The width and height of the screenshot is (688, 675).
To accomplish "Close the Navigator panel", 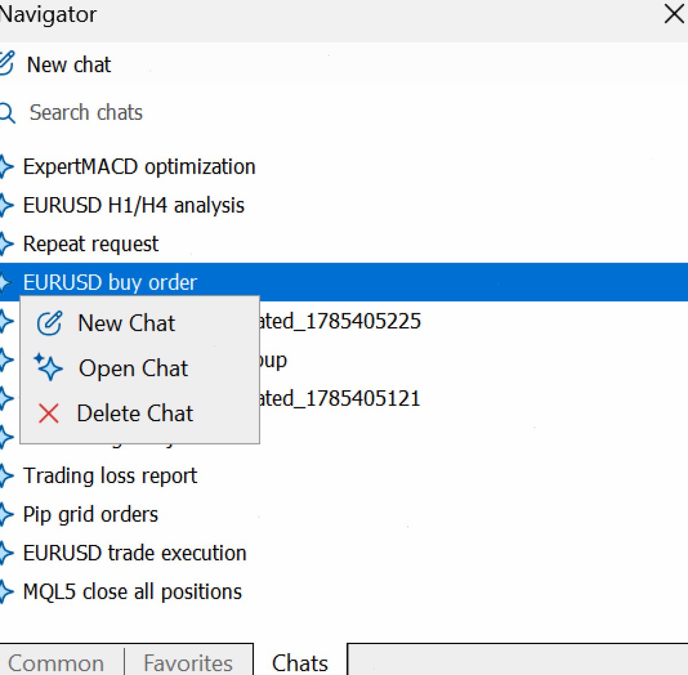I will [675, 14].
